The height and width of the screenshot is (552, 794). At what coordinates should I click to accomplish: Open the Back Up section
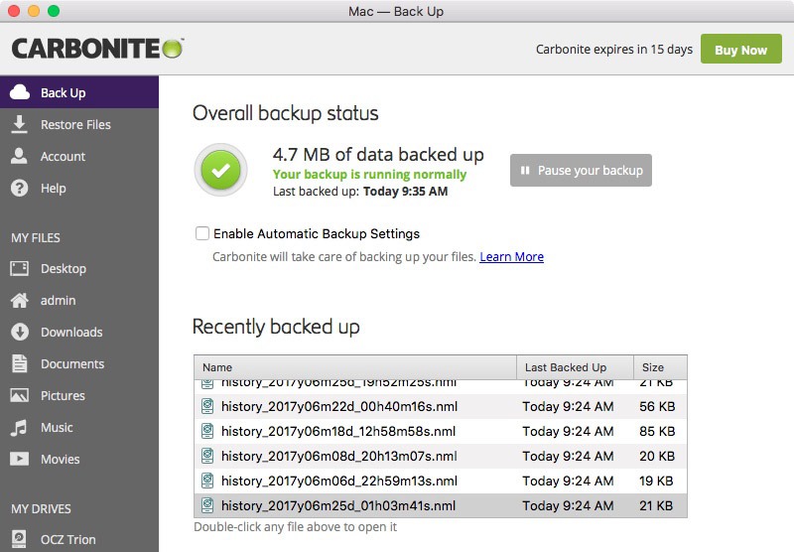(x=79, y=92)
